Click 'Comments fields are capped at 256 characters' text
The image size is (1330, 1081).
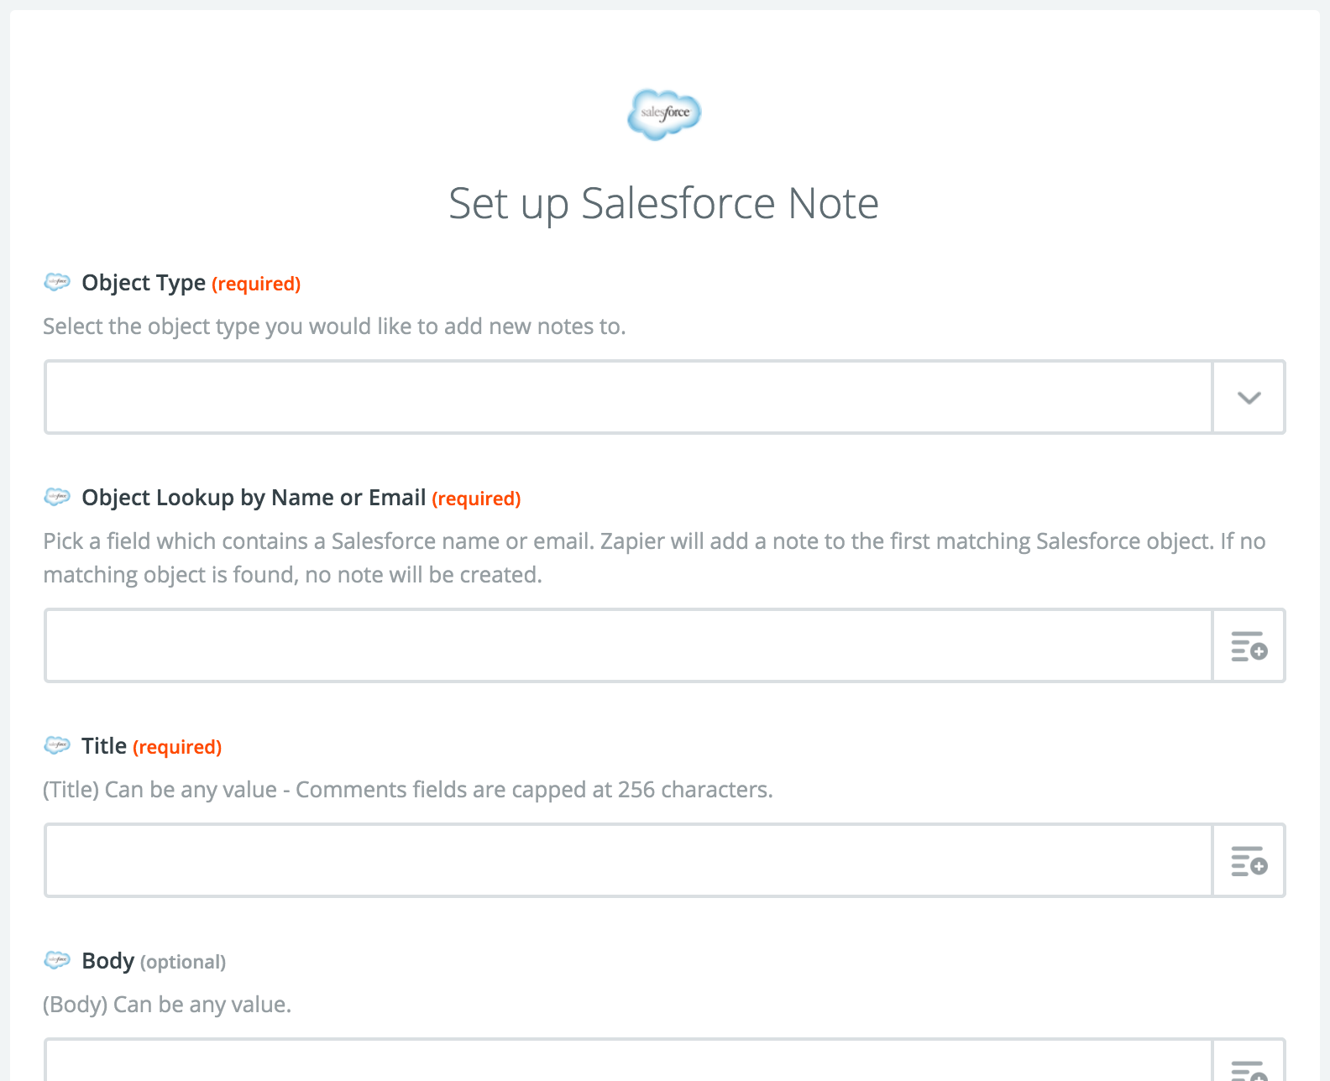pos(534,790)
